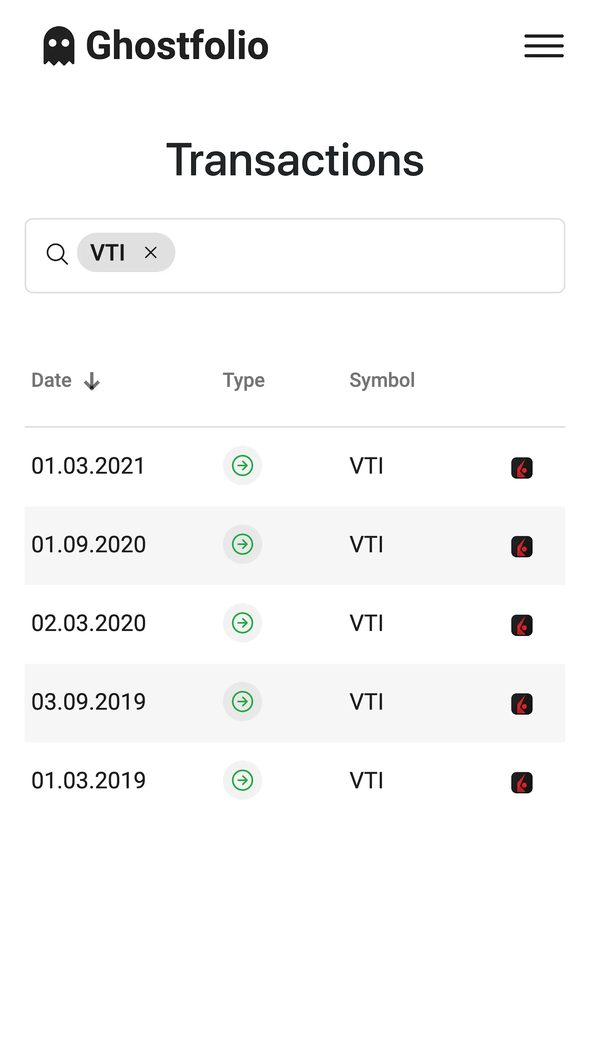The height and width of the screenshot is (1049, 590).
Task: Select the 01.03.2019 transaction date
Action: 88,780
